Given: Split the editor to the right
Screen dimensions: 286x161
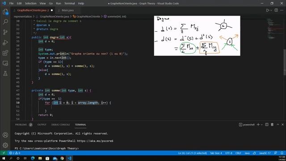Looking at the screenshot, I should click(x=276, y=10).
